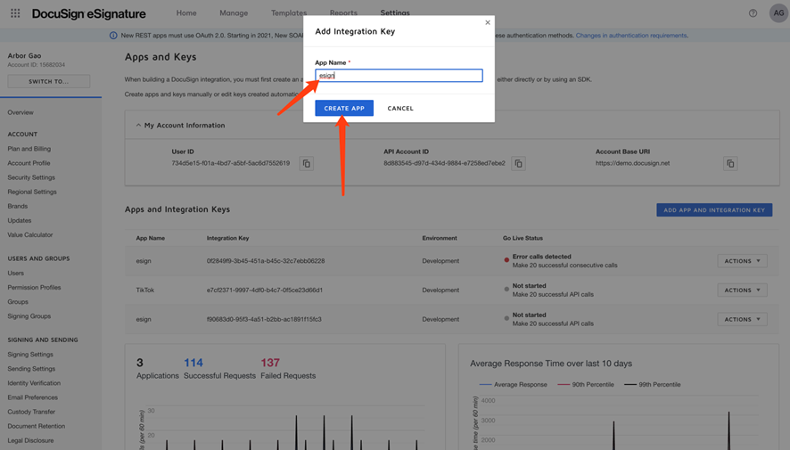Image resolution: width=790 pixels, height=450 pixels.
Task: Go to the Manage tab
Action: pos(234,13)
